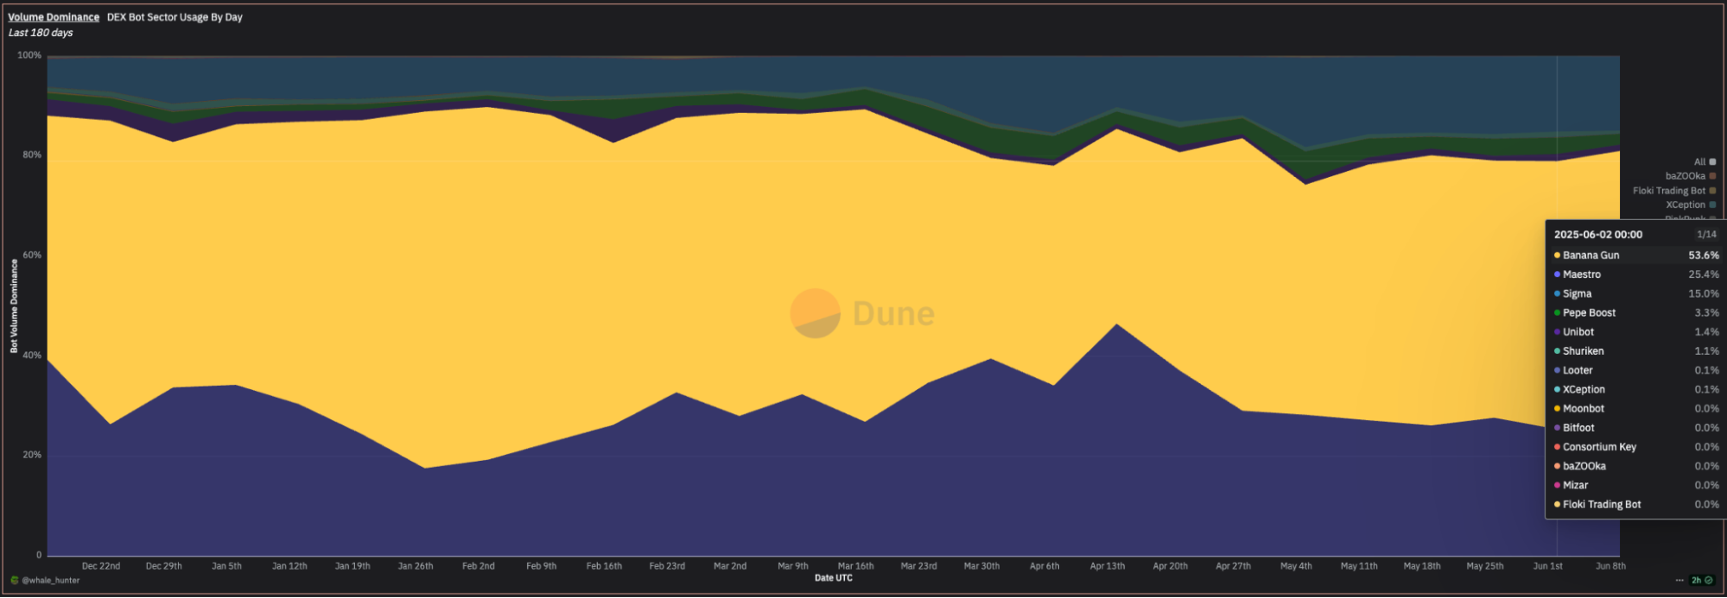This screenshot has width=1727, height=598.
Task: Click the 20% y-axis label
Action: point(32,455)
